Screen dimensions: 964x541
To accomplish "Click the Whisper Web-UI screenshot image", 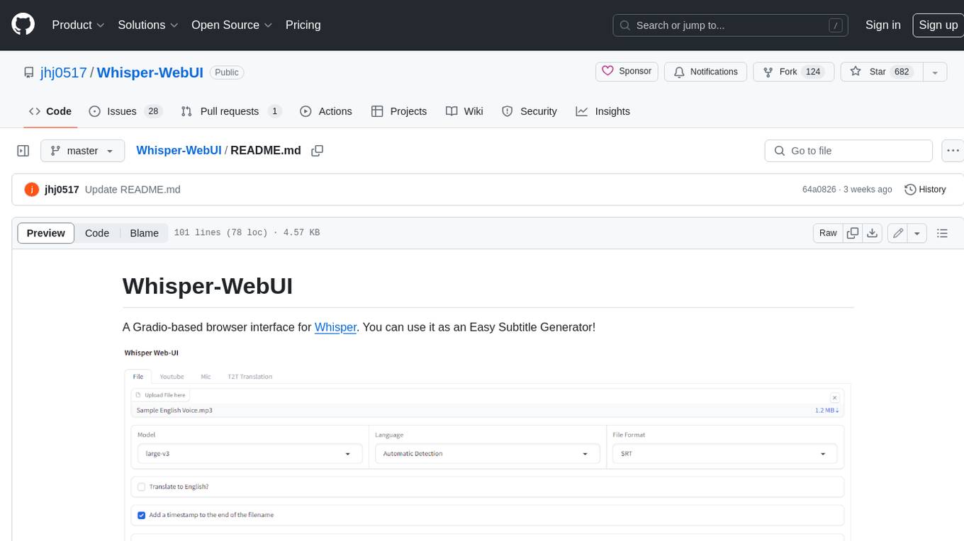I will pos(488,443).
